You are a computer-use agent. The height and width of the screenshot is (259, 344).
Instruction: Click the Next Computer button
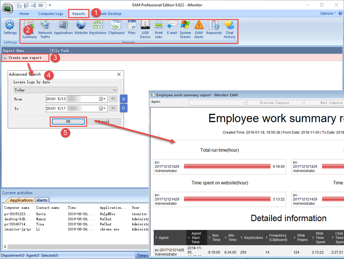[x=324, y=103]
